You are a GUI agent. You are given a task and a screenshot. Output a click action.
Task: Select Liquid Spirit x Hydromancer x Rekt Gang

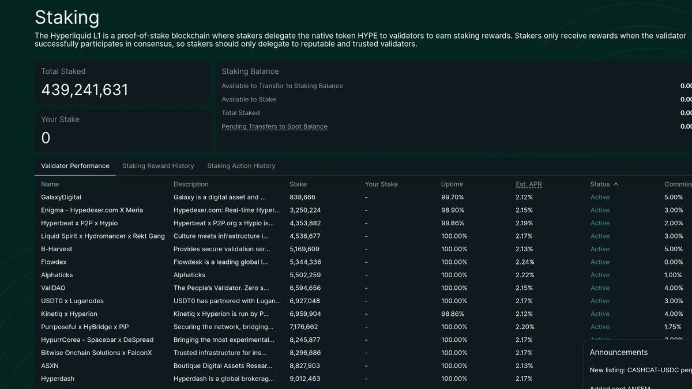pos(103,236)
